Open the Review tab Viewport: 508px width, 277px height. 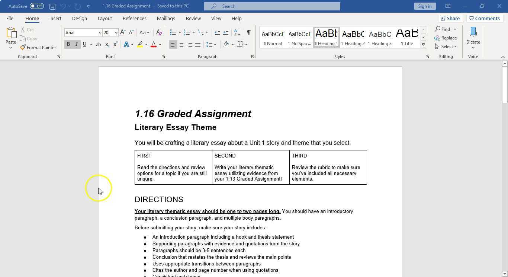pyautogui.click(x=193, y=18)
